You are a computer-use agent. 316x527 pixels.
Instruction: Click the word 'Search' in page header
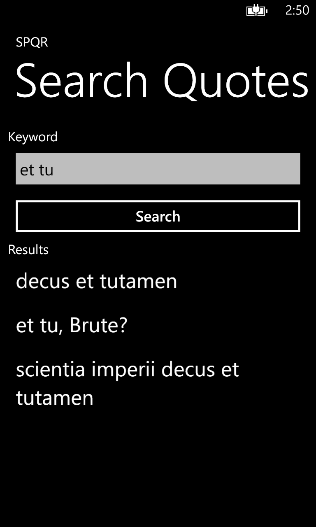click(81, 80)
